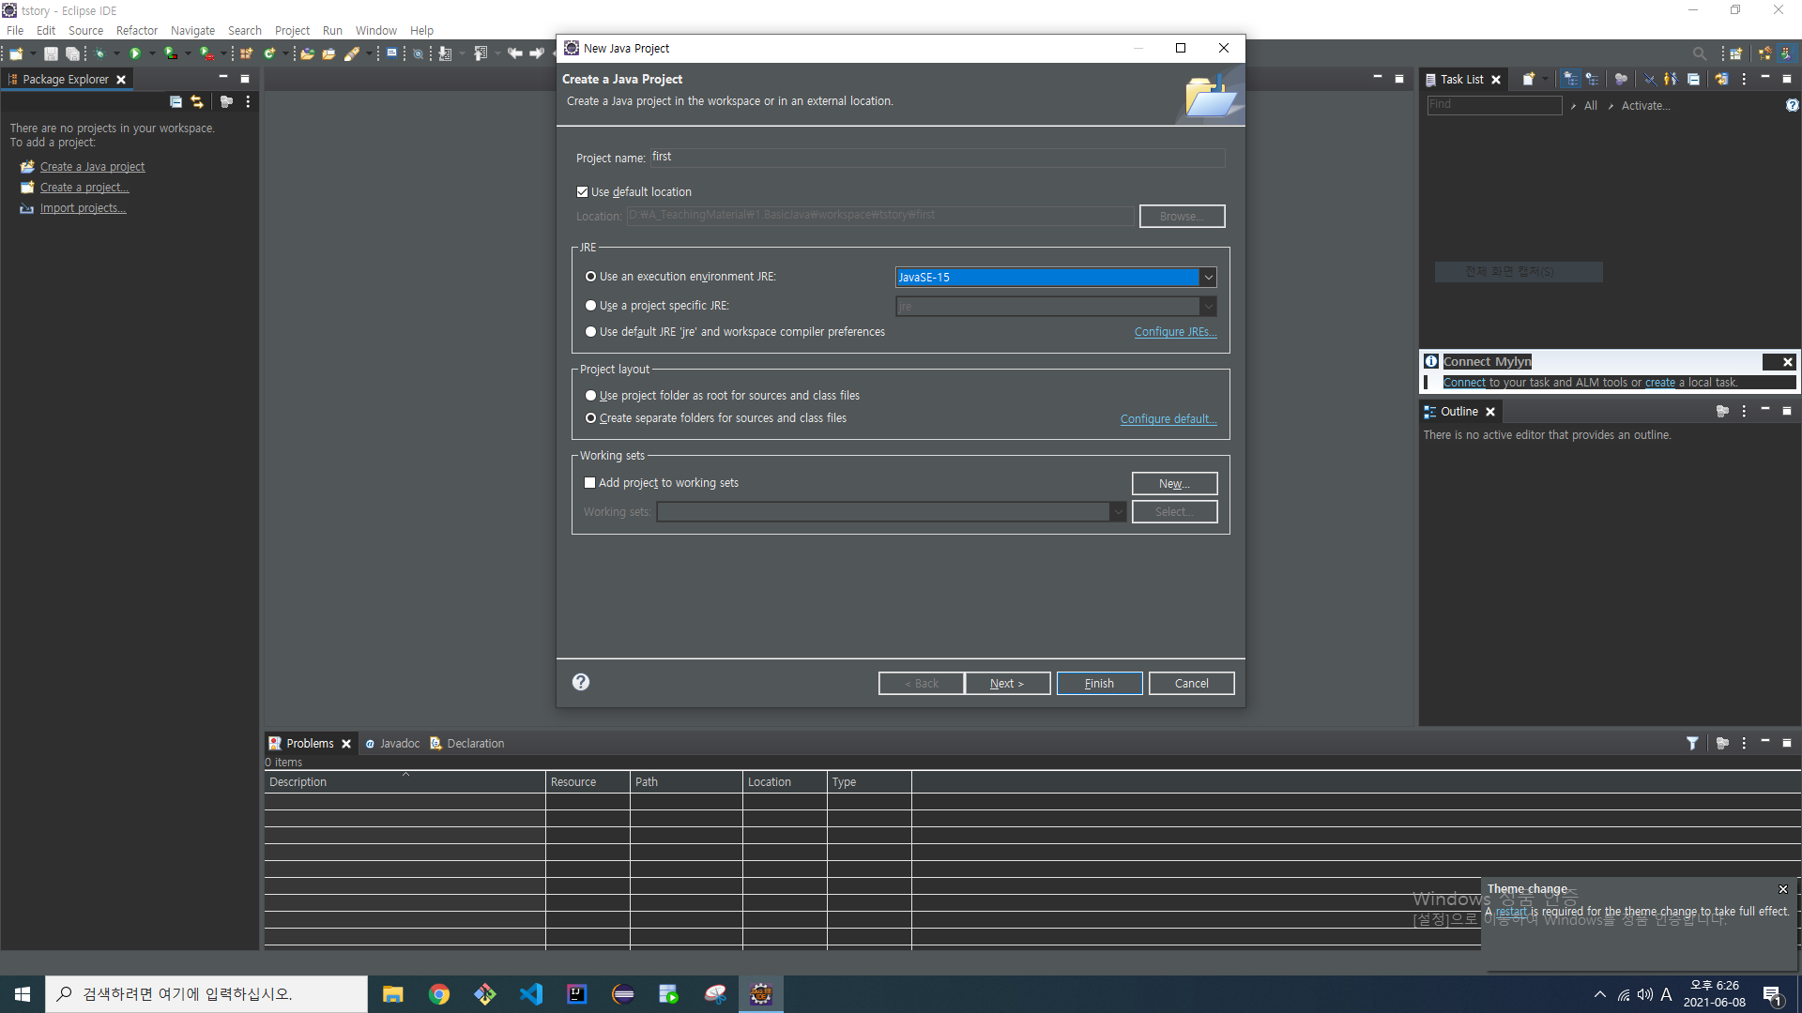Open the JavaSE-15 execution environment dropdown
This screenshot has height=1013, width=1802.
1208,278
